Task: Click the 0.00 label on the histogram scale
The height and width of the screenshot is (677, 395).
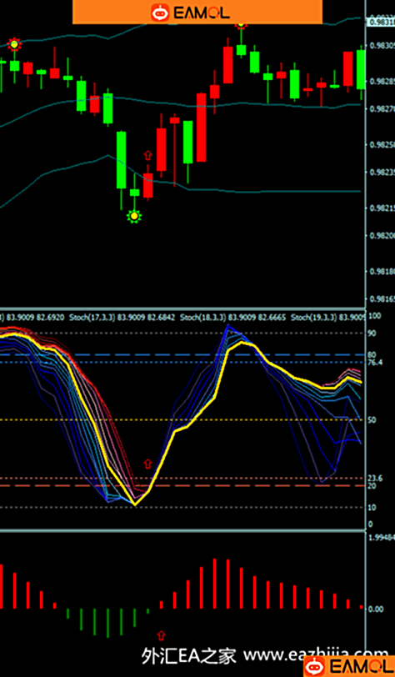Action: [x=377, y=609]
